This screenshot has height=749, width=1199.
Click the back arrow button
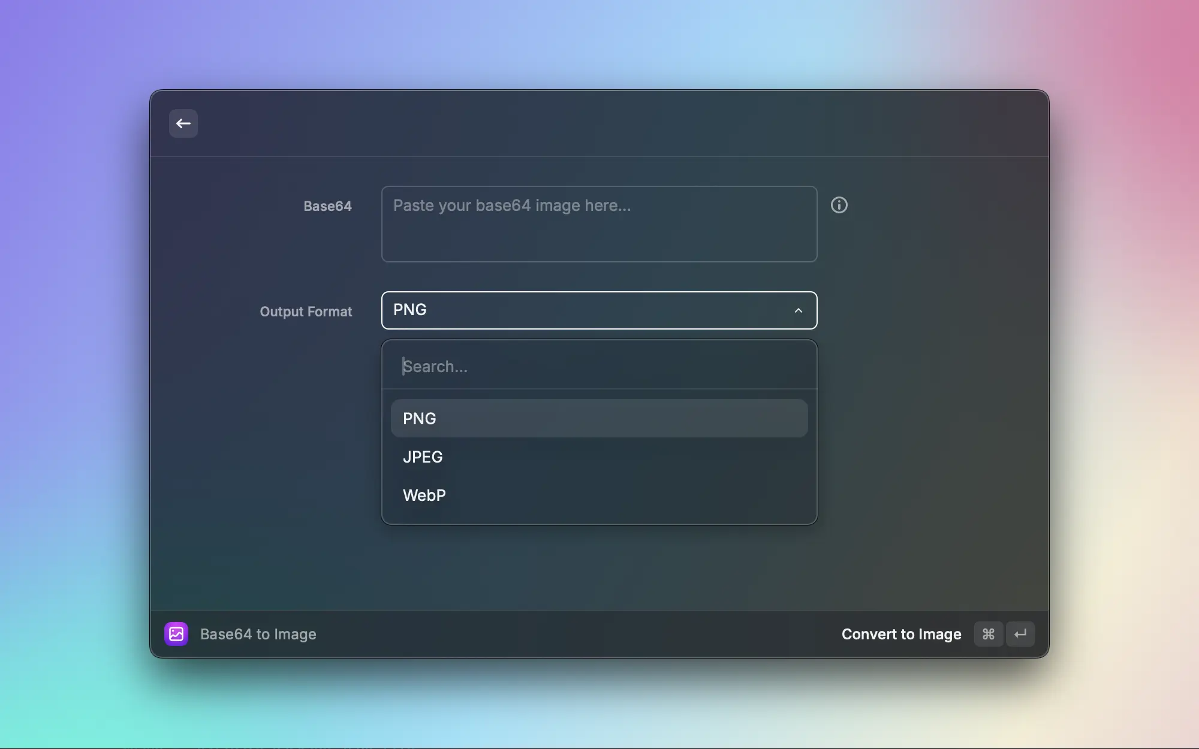[x=183, y=123]
